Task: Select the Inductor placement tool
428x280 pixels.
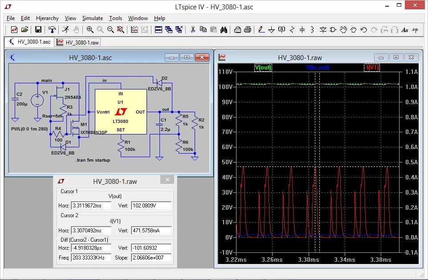Action: pos(313,29)
